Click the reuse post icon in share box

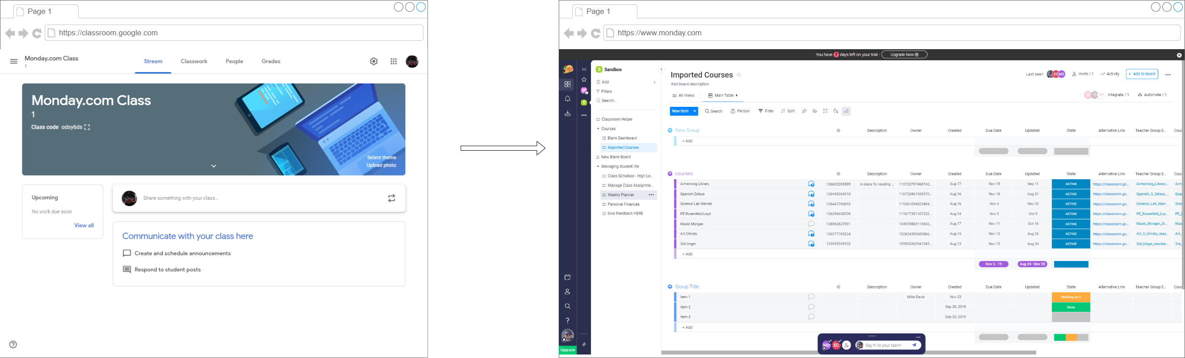[392, 198]
